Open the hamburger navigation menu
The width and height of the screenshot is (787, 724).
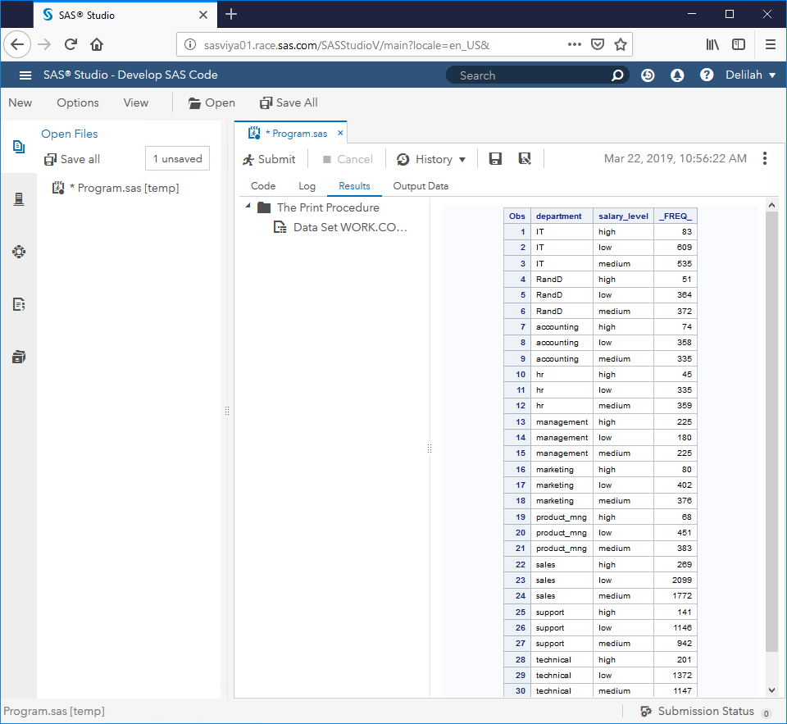click(25, 75)
